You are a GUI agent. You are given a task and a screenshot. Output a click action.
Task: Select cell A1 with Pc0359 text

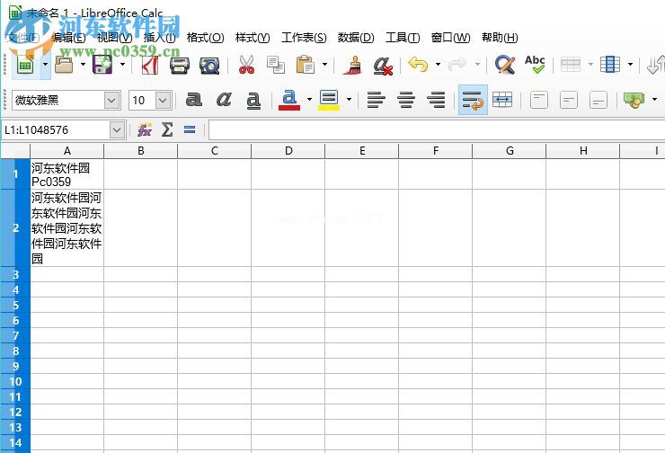(x=67, y=174)
